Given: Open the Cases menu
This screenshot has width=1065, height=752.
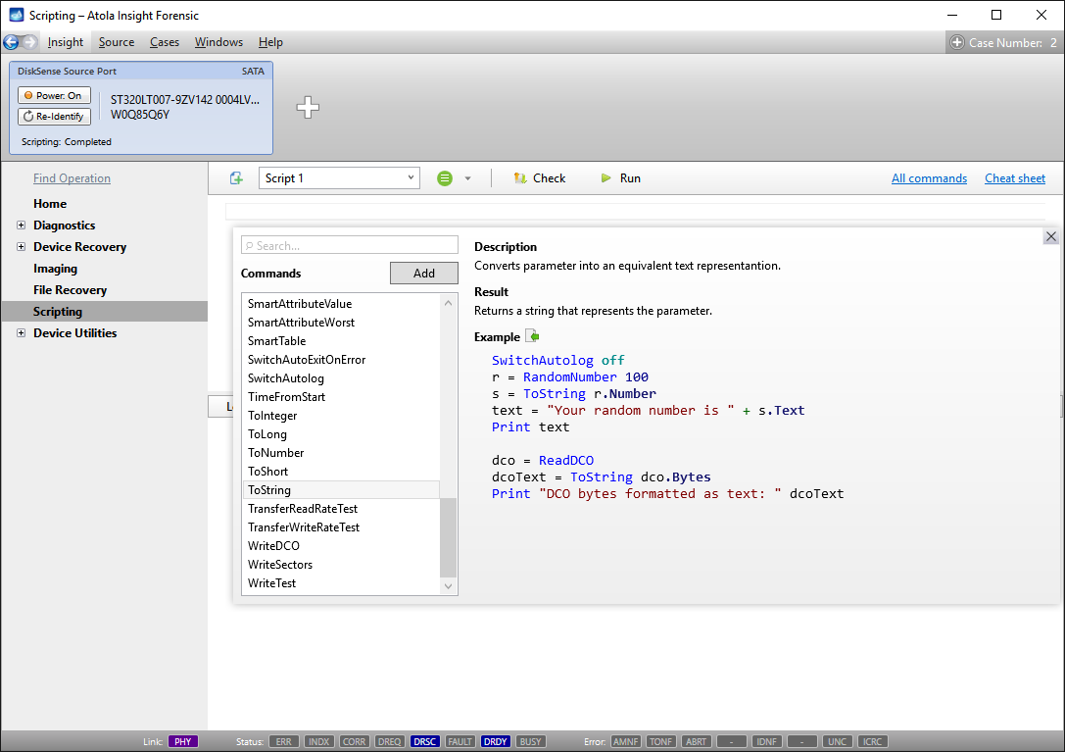Looking at the screenshot, I should (x=165, y=42).
